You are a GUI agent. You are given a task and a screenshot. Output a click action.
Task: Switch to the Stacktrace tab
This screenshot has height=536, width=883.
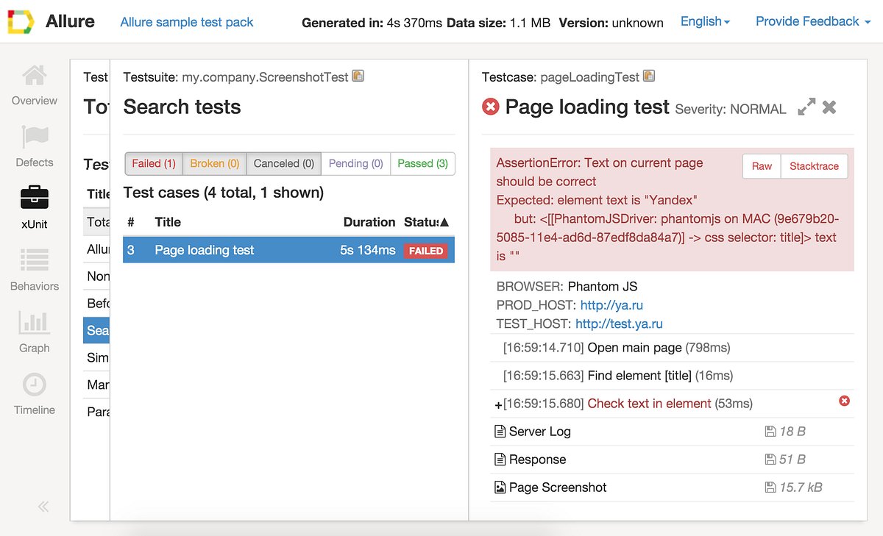[814, 166]
